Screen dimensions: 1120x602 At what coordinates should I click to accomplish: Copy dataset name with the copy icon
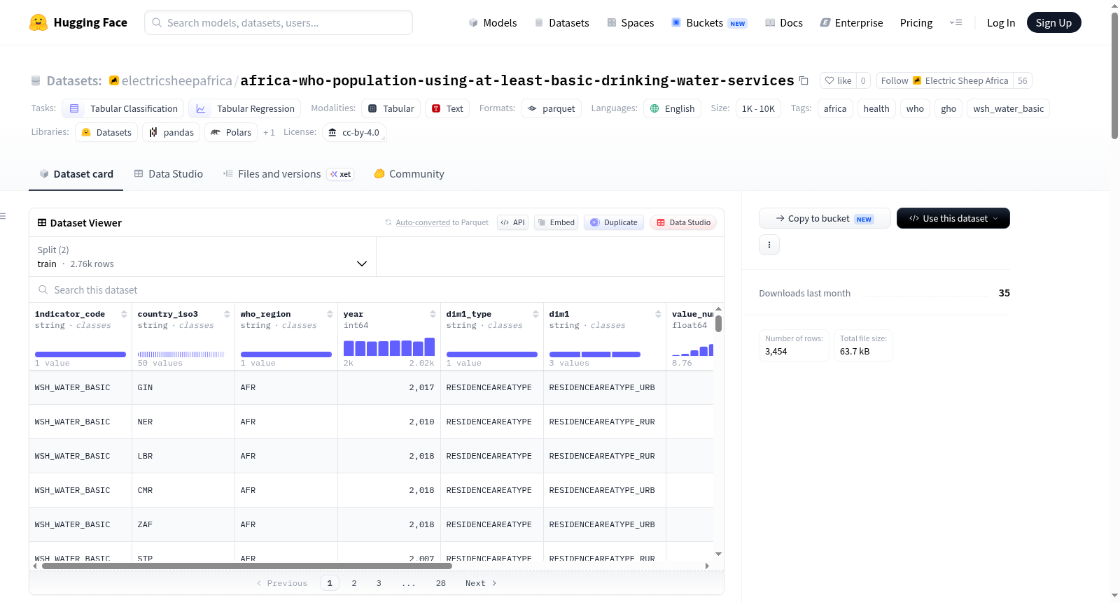click(x=804, y=81)
